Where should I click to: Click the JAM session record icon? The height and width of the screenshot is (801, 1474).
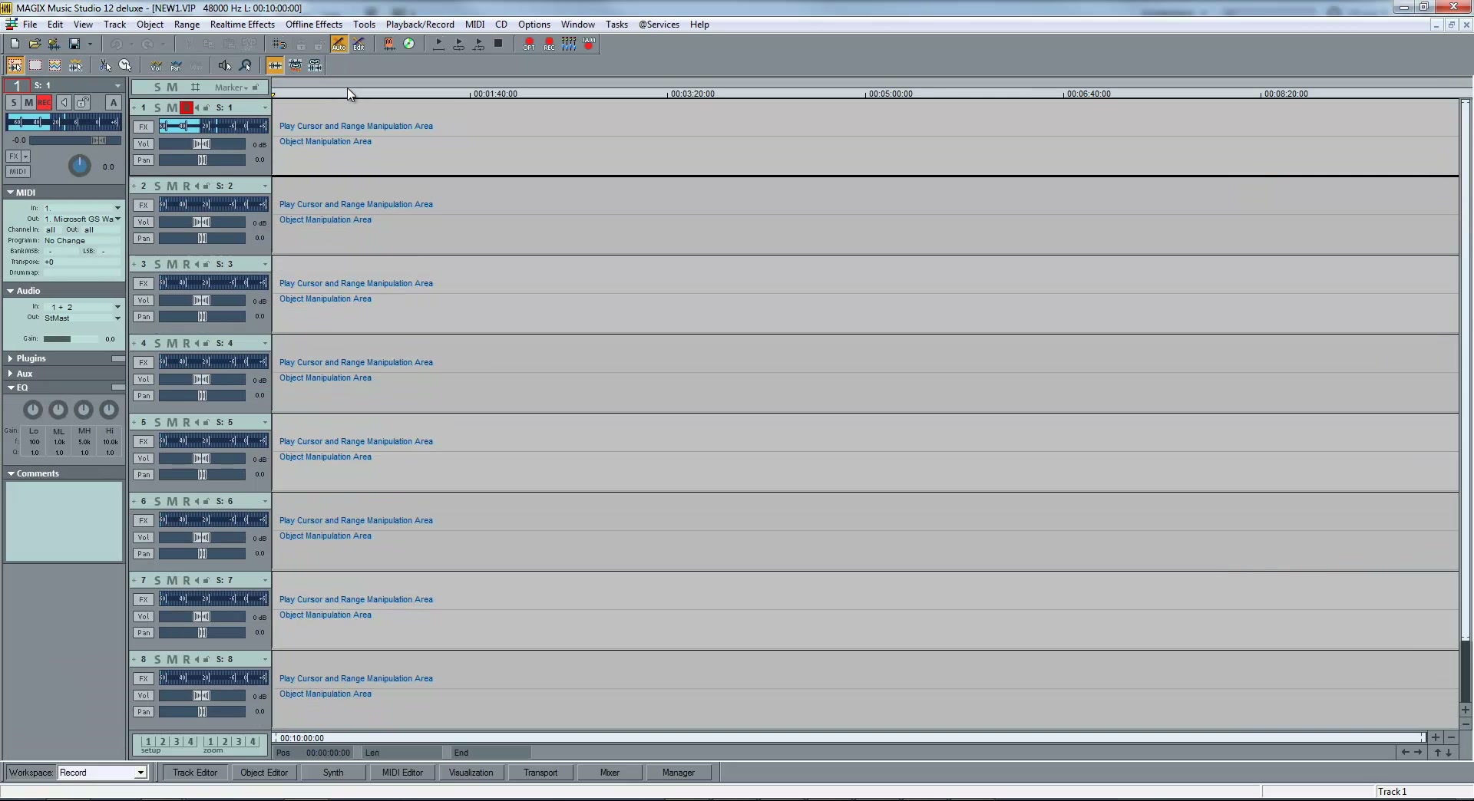click(x=589, y=44)
